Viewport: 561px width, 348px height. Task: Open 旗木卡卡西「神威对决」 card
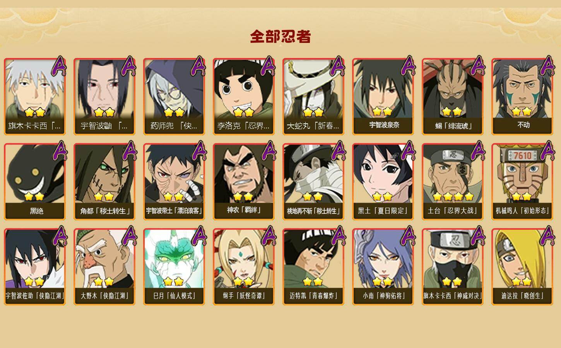[x=453, y=267]
